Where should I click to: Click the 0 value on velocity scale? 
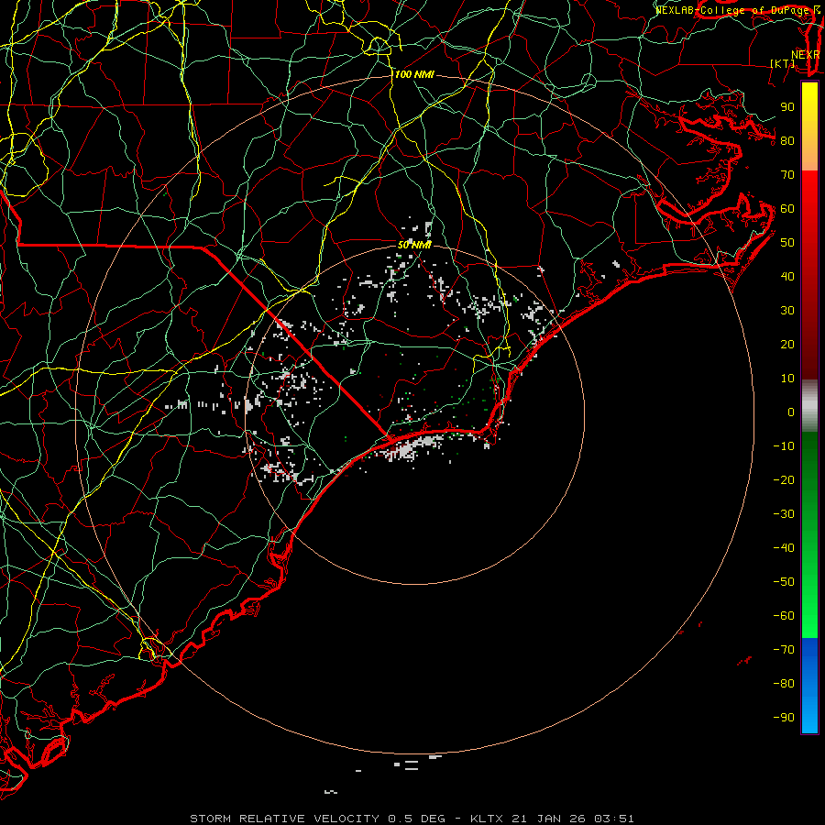coord(791,412)
